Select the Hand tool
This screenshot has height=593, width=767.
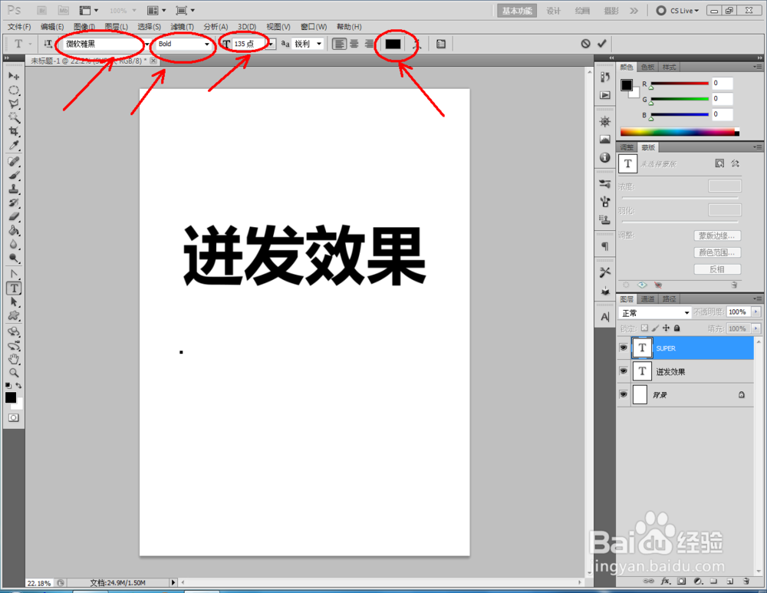click(x=14, y=359)
